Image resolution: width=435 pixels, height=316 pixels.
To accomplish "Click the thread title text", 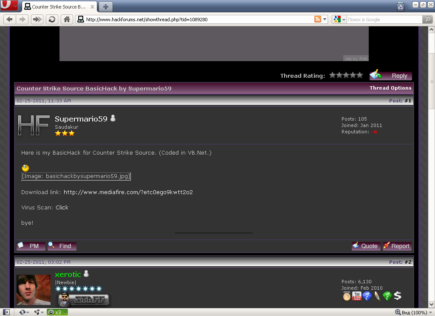I will click(94, 88).
